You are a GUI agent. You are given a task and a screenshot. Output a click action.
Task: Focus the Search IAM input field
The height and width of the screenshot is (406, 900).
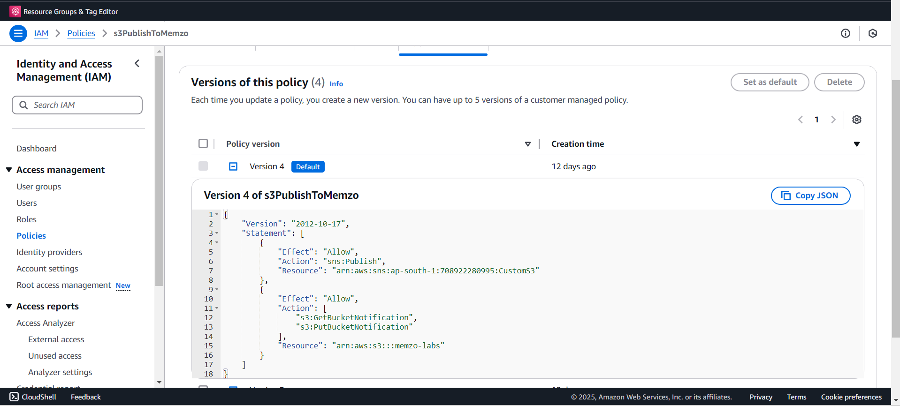(x=77, y=105)
